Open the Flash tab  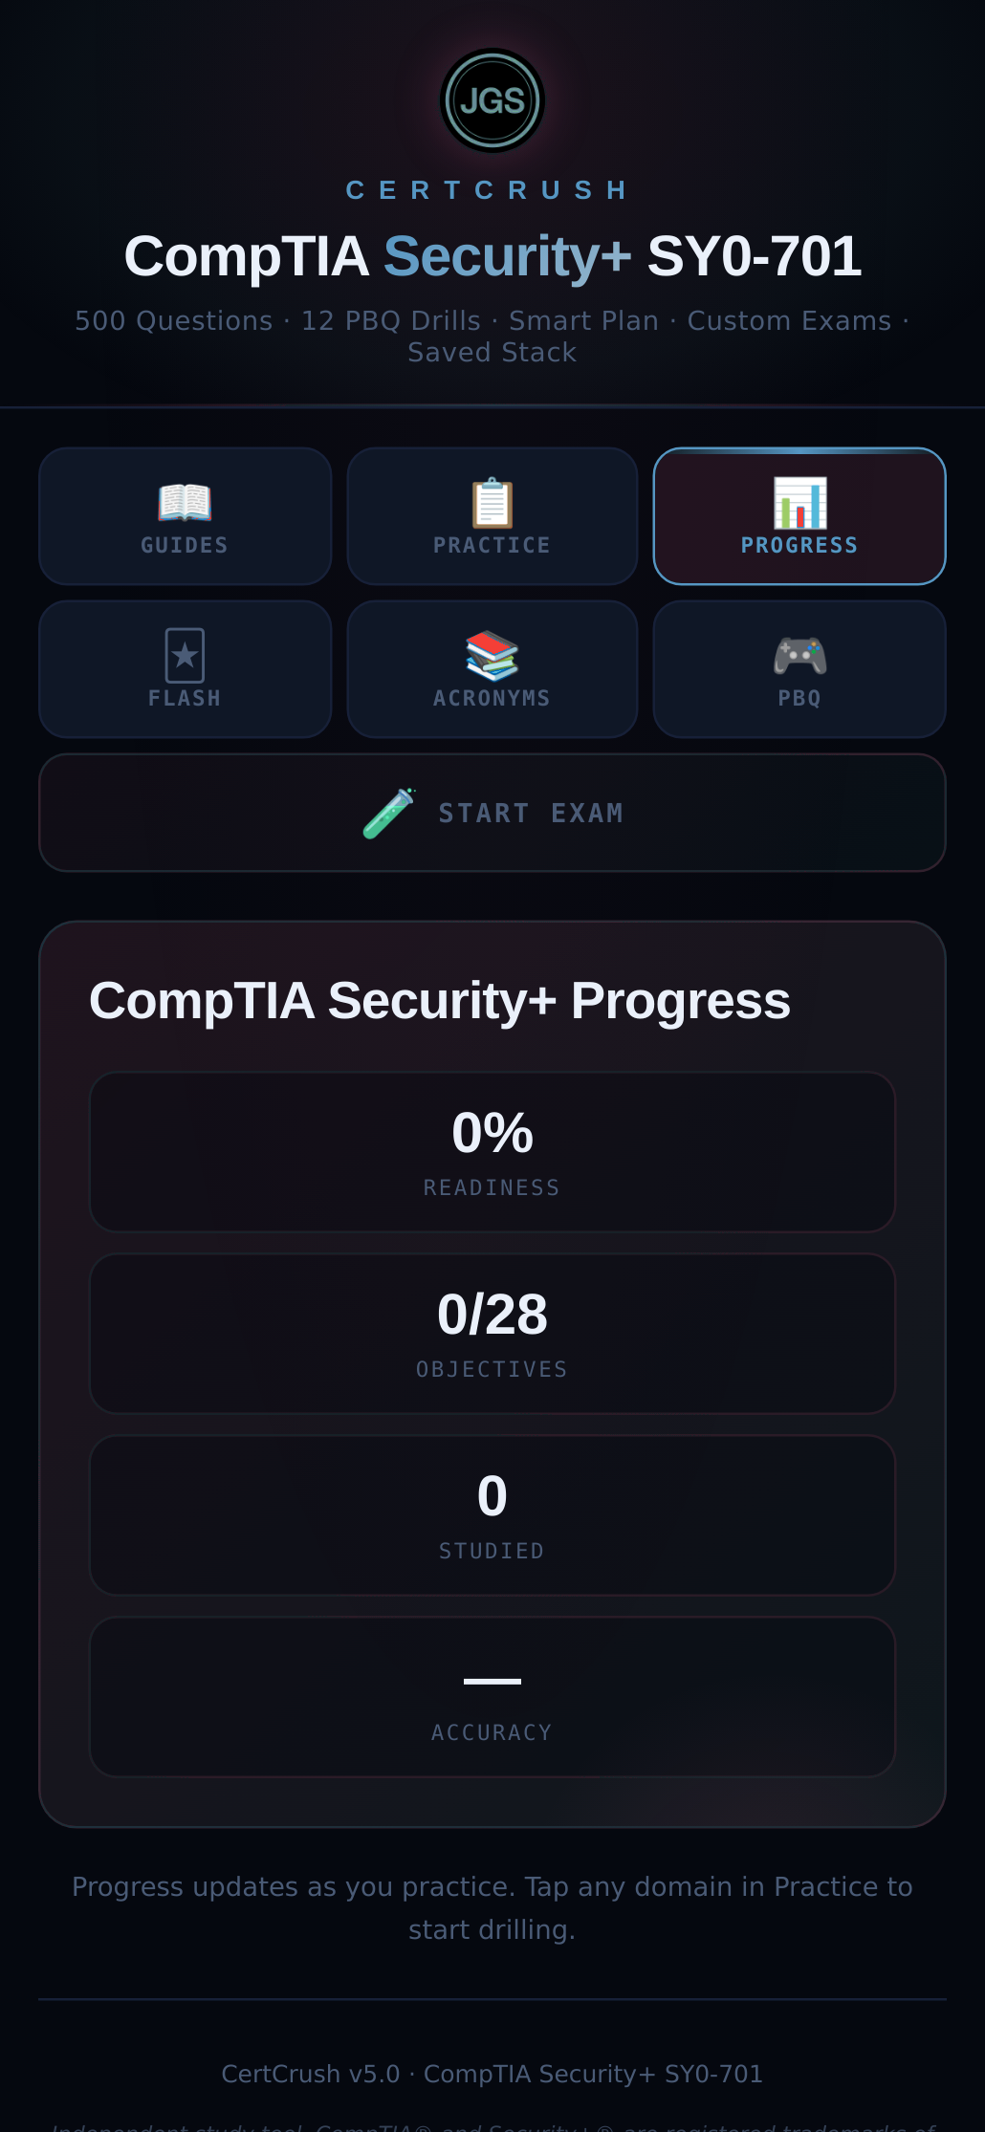(185, 669)
